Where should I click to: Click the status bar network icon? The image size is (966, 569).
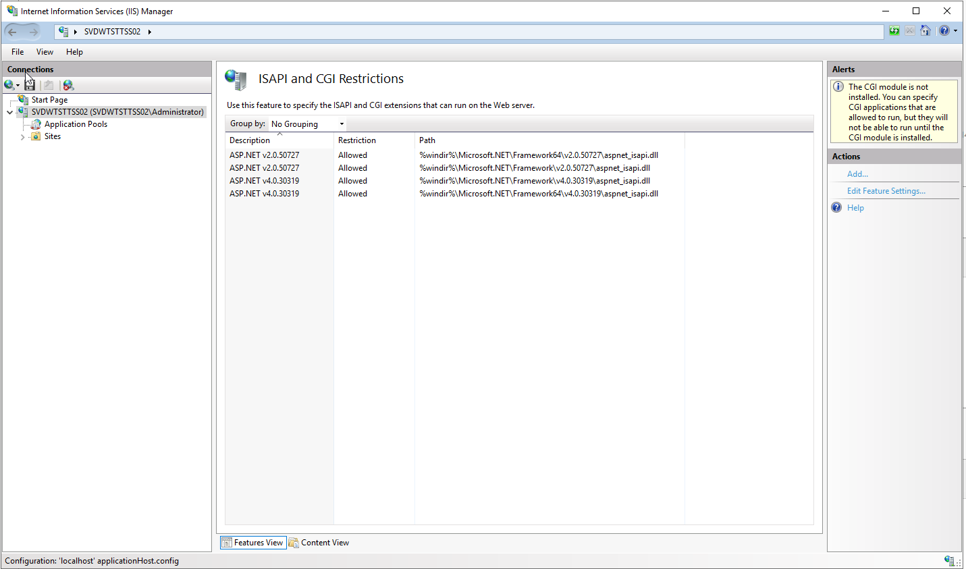click(x=950, y=561)
